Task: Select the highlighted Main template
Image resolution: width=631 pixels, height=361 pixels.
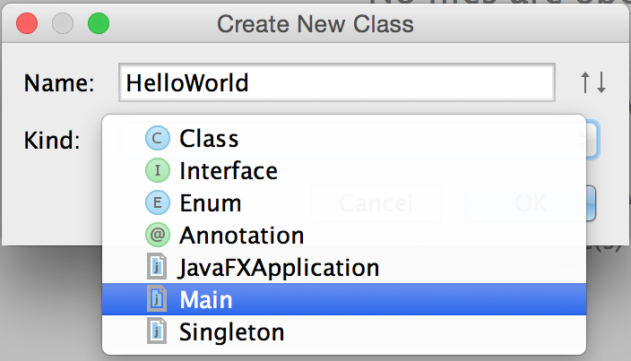Action: (x=344, y=299)
